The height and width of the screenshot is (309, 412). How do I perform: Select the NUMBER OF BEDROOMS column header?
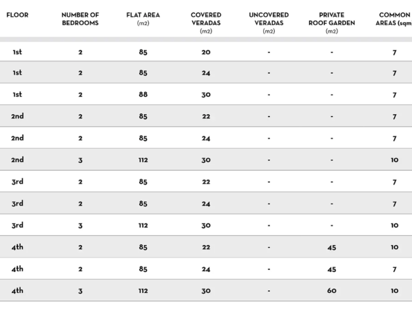coord(80,19)
